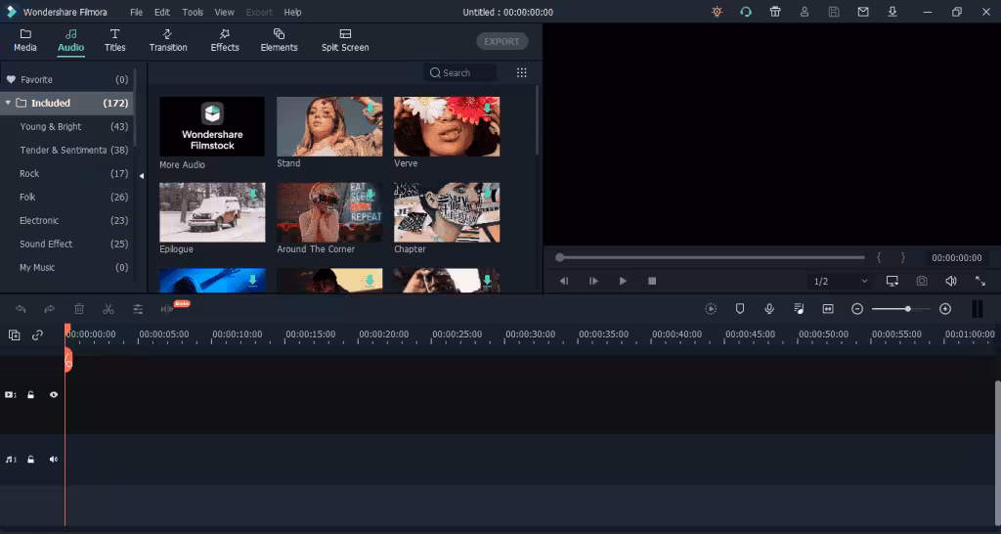The image size is (1001, 534).
Task: Select the My Music category
Action: [x=67, y=268]
